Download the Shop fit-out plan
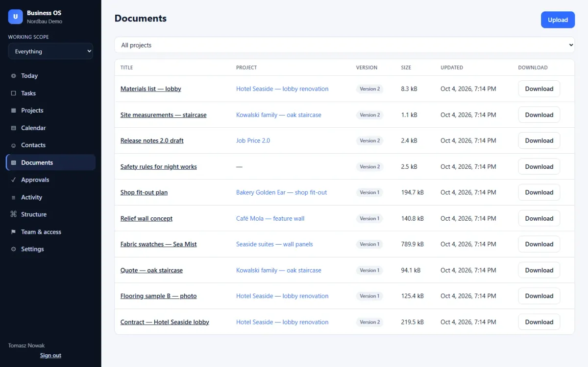 pyautogui.click(x=539, y=192)
